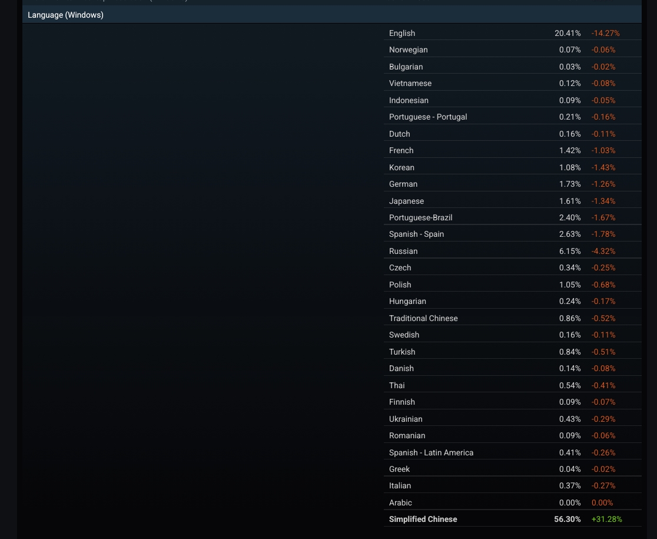Click the Simplified Chinese row label

[x=423, y=520]
